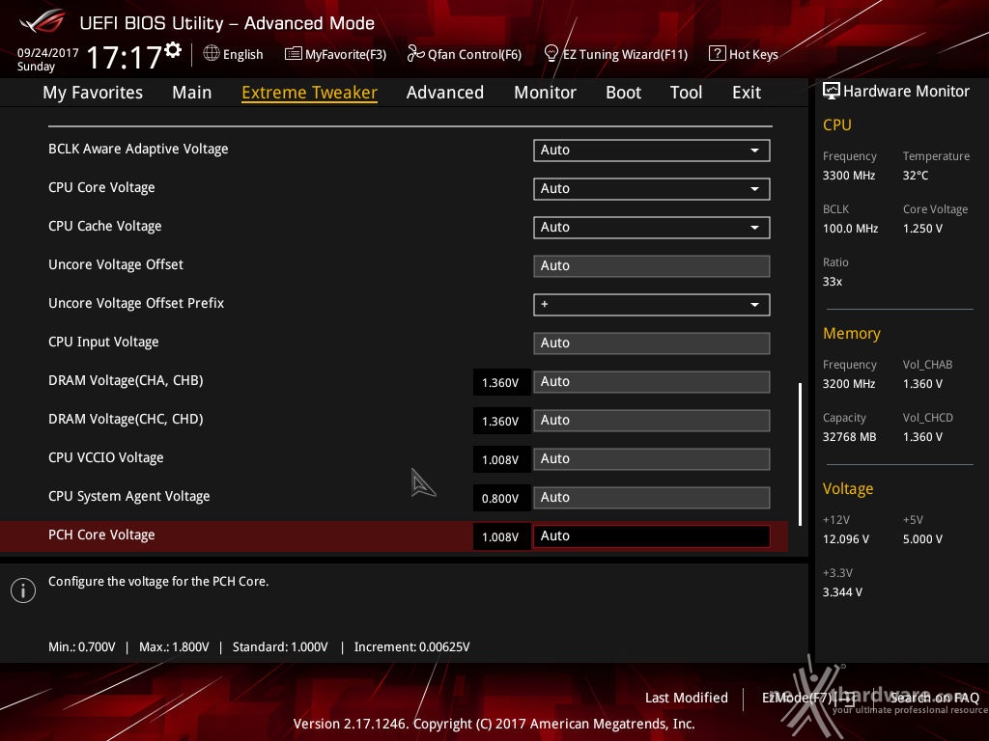Switch to the Boot tab

pyautogui.click(x=623, y=93)
